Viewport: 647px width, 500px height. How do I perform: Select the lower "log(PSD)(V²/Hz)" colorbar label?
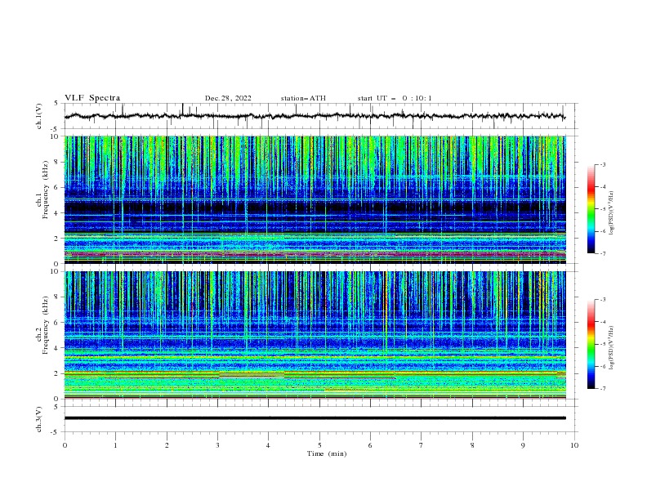tap(612, 348)
